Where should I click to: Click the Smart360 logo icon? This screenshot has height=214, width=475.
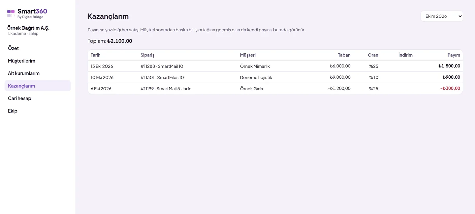tap(11, 13)
